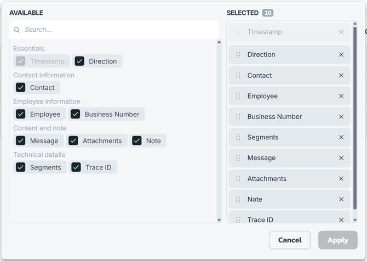Click the grip icon next to Segments
The width and height of the screenshot is (367, 261).
pos(238,137)
